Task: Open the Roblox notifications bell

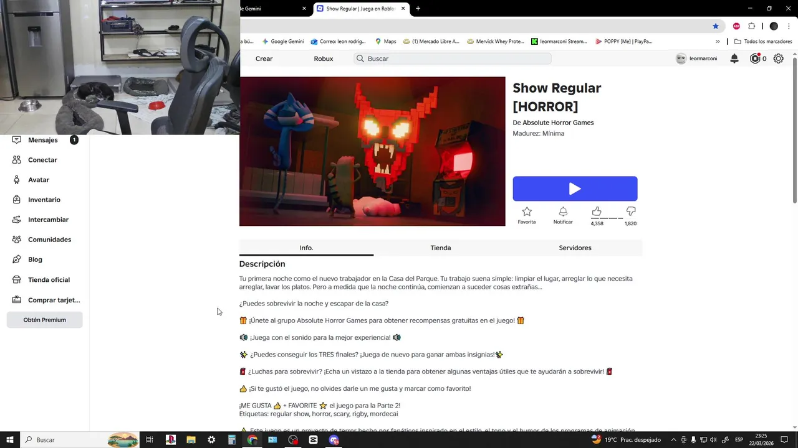Action: tap(734, 58)
